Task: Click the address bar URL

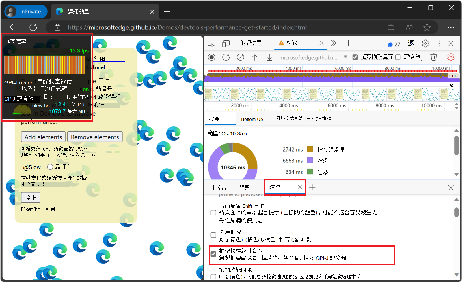Action: (187, 27)
